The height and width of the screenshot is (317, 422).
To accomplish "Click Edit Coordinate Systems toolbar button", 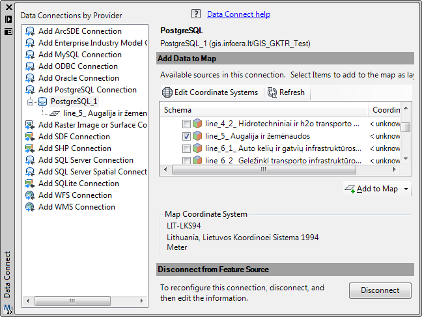I will [210, 92].
